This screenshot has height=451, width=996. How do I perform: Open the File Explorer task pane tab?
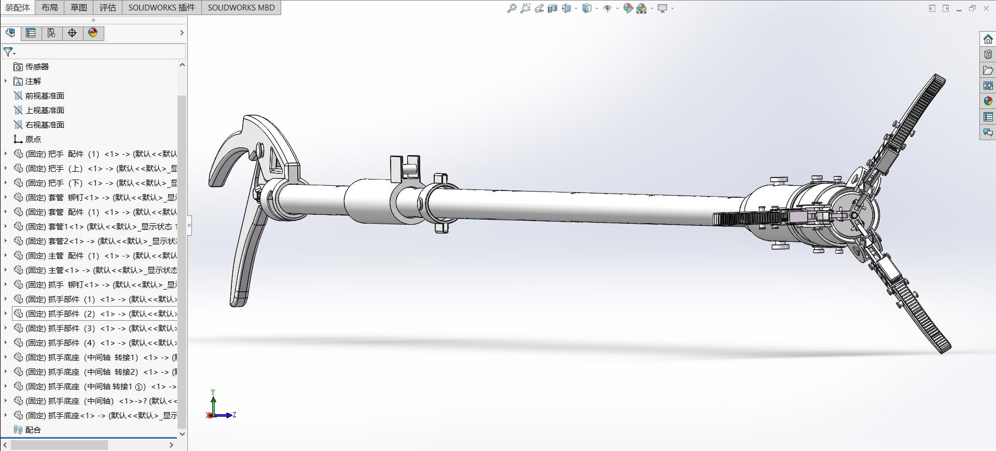[988, 70]
